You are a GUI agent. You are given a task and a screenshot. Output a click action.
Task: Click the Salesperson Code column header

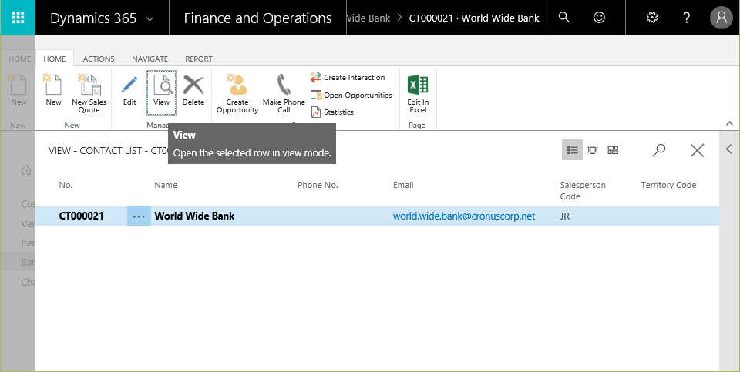[583, 191]
